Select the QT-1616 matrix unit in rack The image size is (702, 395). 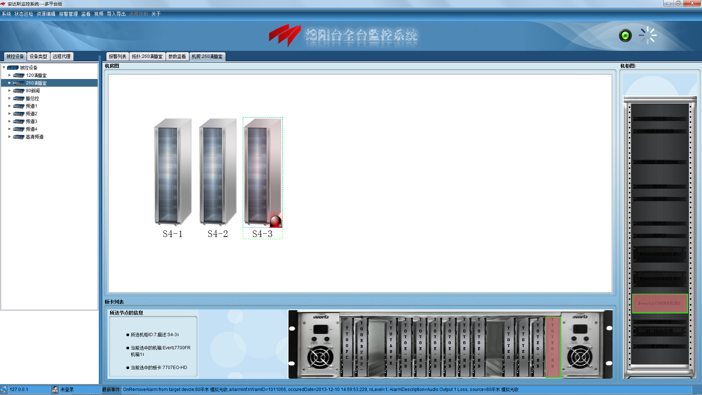pos(659,331)
